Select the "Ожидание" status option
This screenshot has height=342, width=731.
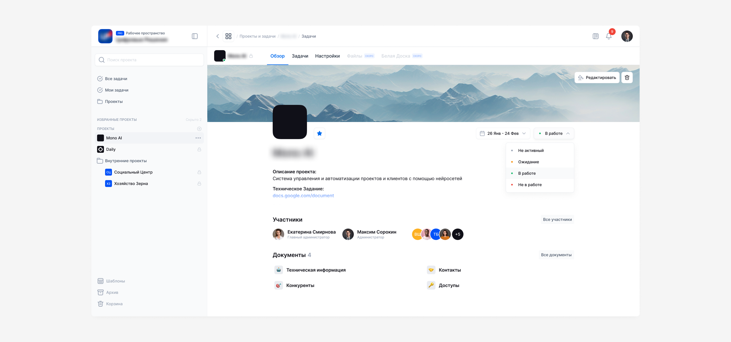(529, 162)
